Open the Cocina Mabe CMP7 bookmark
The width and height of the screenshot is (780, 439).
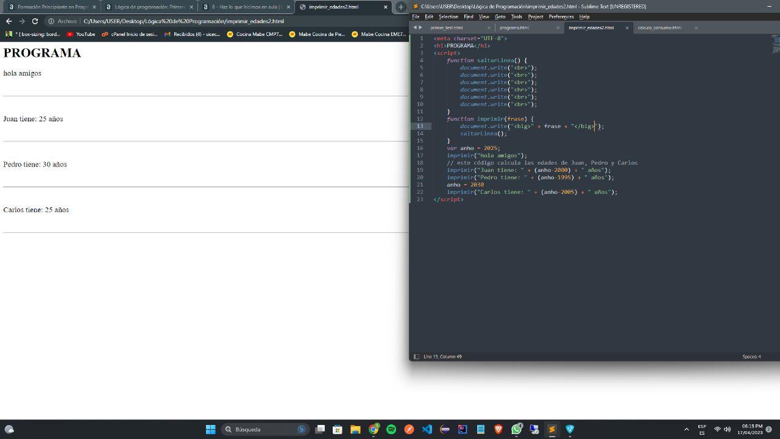255,34
